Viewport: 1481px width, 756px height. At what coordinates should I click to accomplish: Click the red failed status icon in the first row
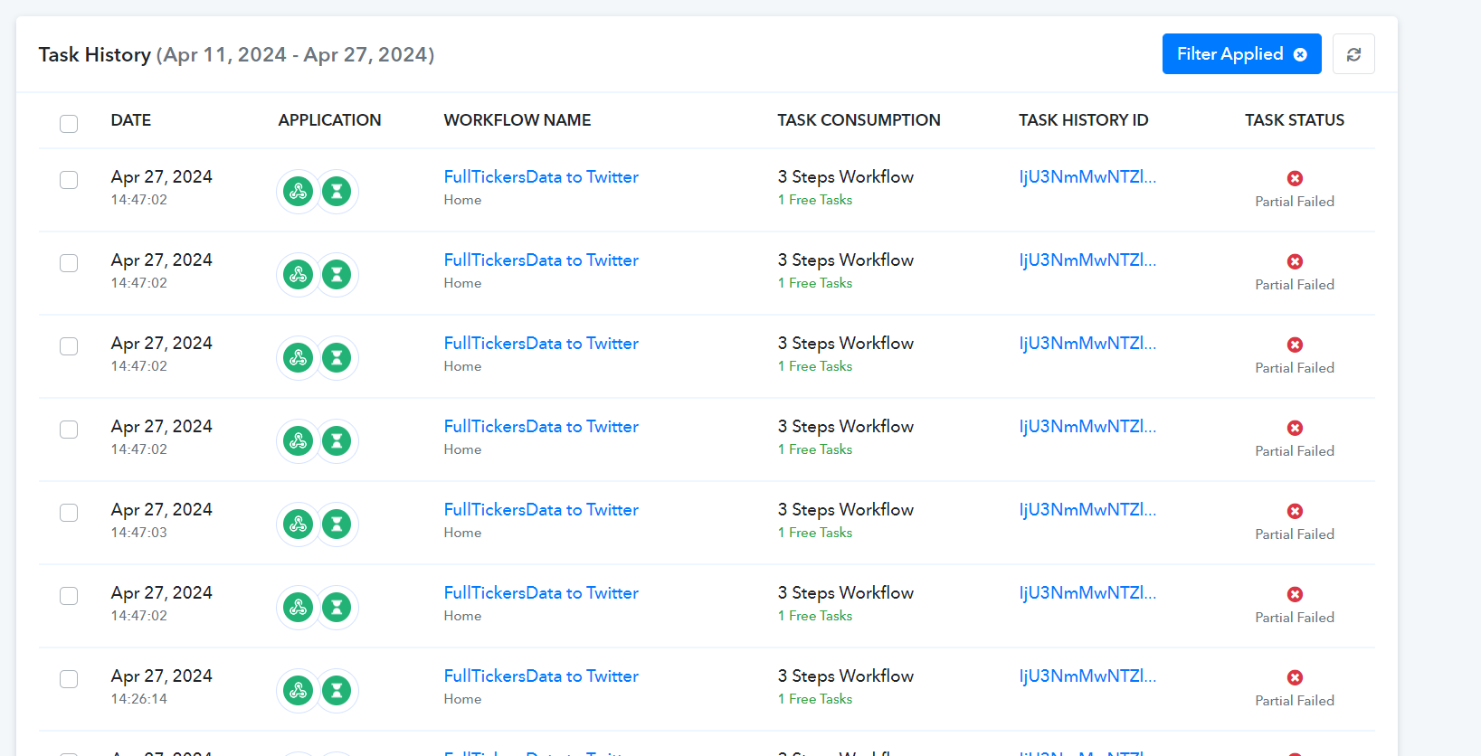[1295, 178]
